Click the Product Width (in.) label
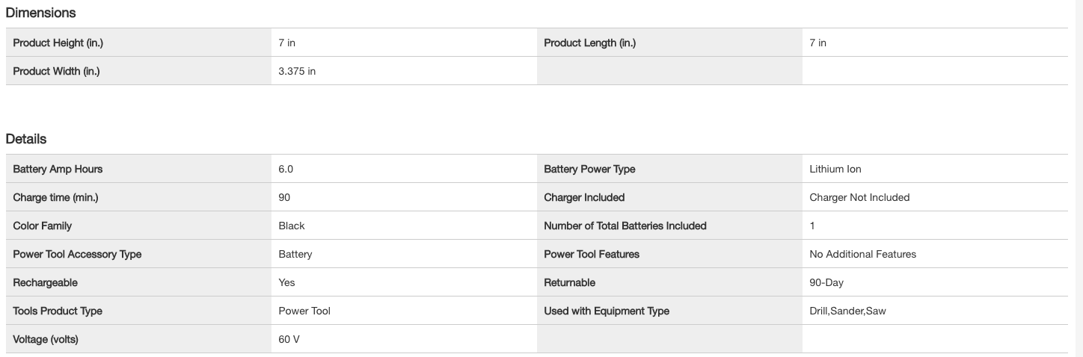This screenshot has width=1083, height=357. 56,71
